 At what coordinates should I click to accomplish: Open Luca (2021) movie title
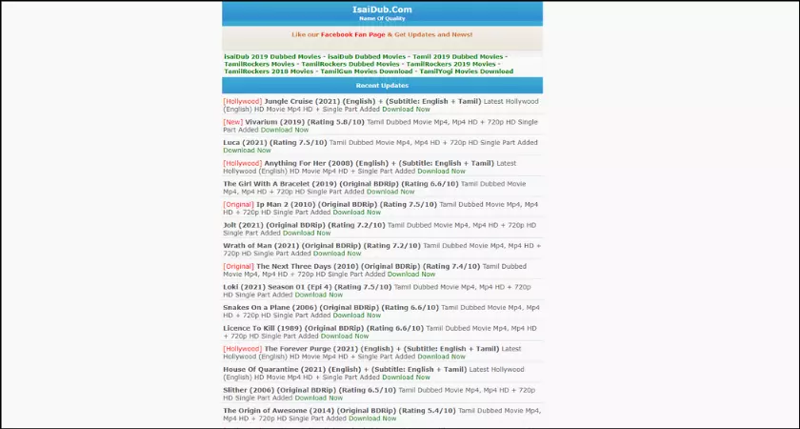(275, 143)
